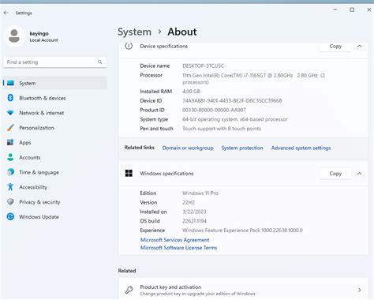The height and width of the screenshot is (300, 374).
Task: Select the Device ID value
Action: [232, 100]
